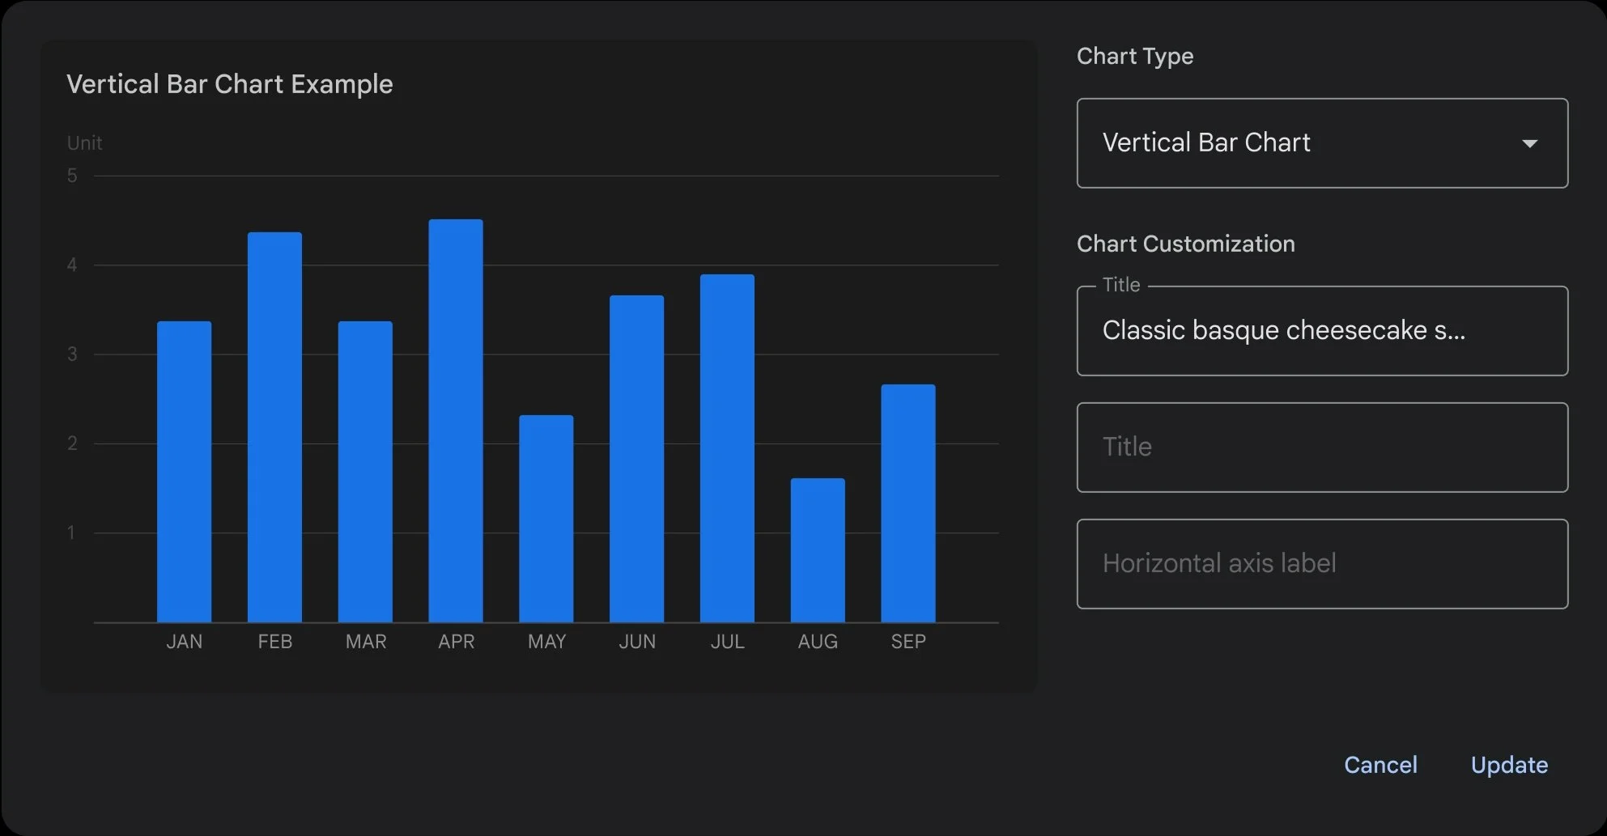Select the tallest APR bar
Image resolution: width=1607 pixels, height=836 pixels.
pos(456,421)
